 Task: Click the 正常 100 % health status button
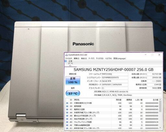[73, 80]
